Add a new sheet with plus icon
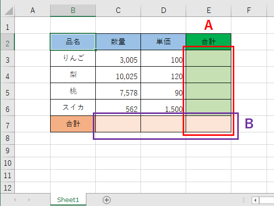The height and width of the screenshot is (206, 274). [x=107, y=200]
